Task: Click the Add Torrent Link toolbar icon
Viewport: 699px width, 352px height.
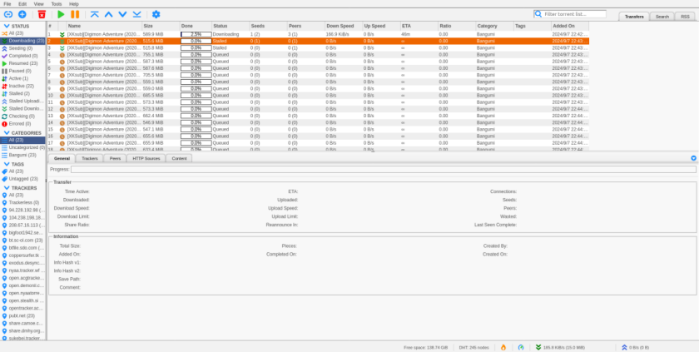Action: [x=8, y=15]
